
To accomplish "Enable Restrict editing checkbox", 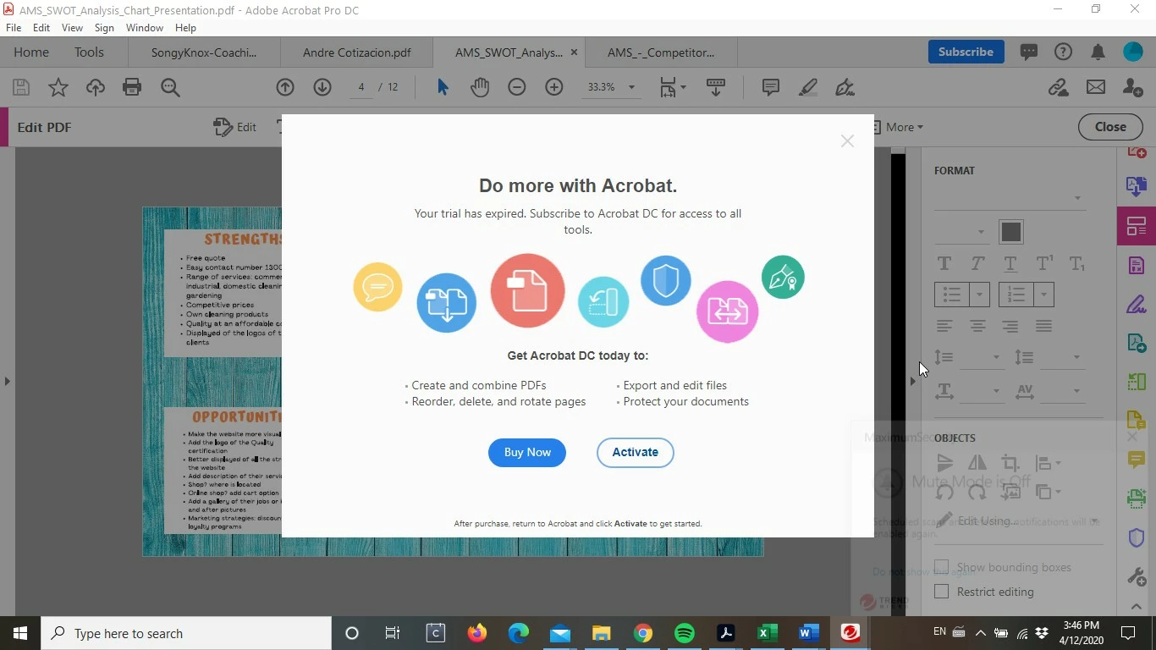I will point(941,591).
